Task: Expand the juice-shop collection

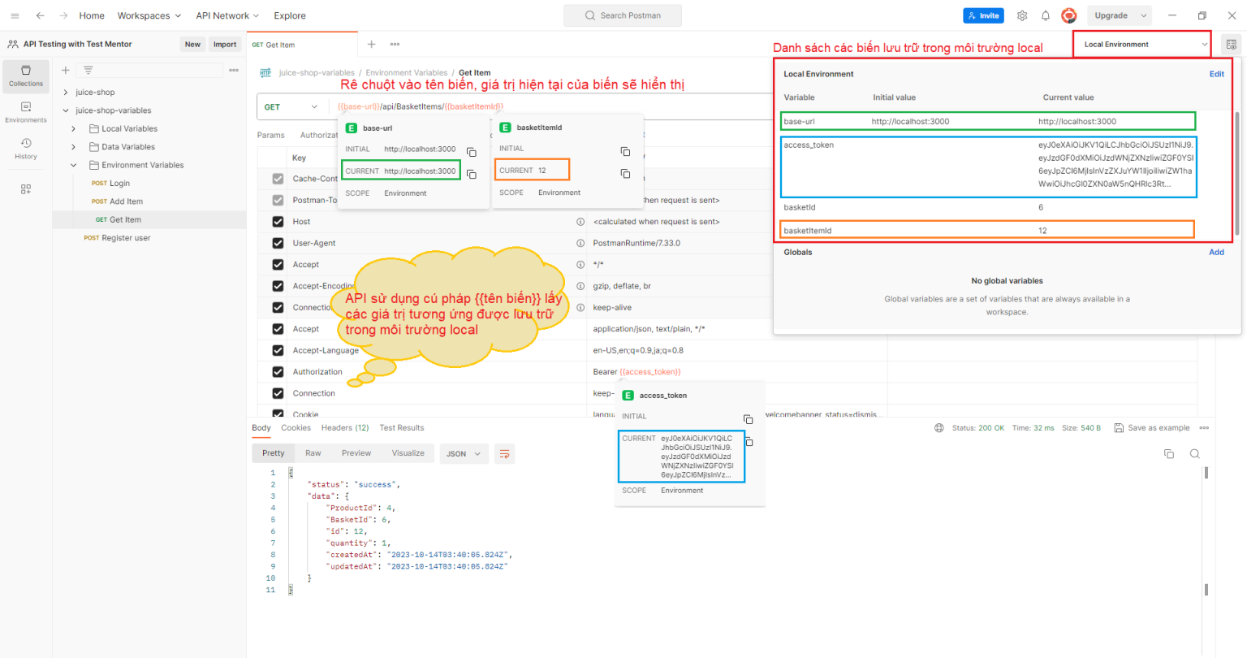Action: 66,93
